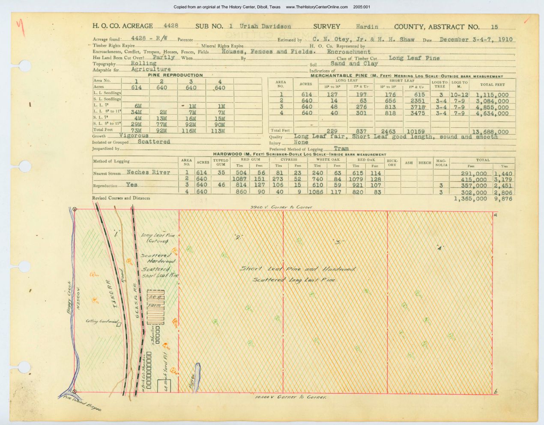Click hardwood area 2 total '415,000'
The width and height of the screenshot is (544, 425).
coord(474,180)
